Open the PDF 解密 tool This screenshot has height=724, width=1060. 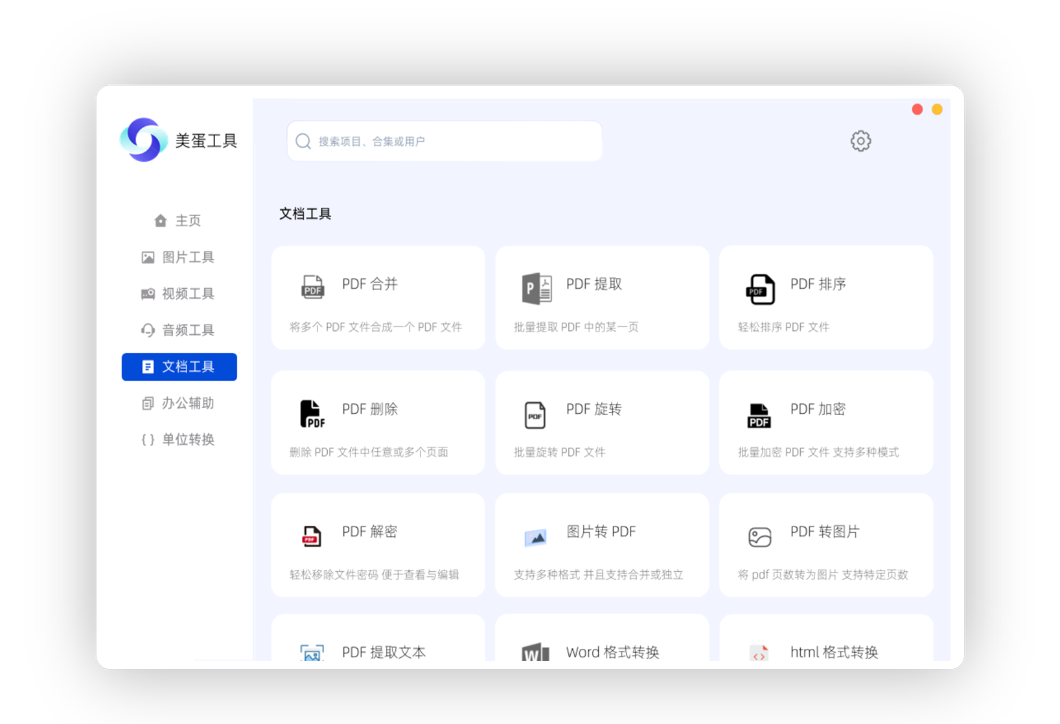(x=378, y=544)
